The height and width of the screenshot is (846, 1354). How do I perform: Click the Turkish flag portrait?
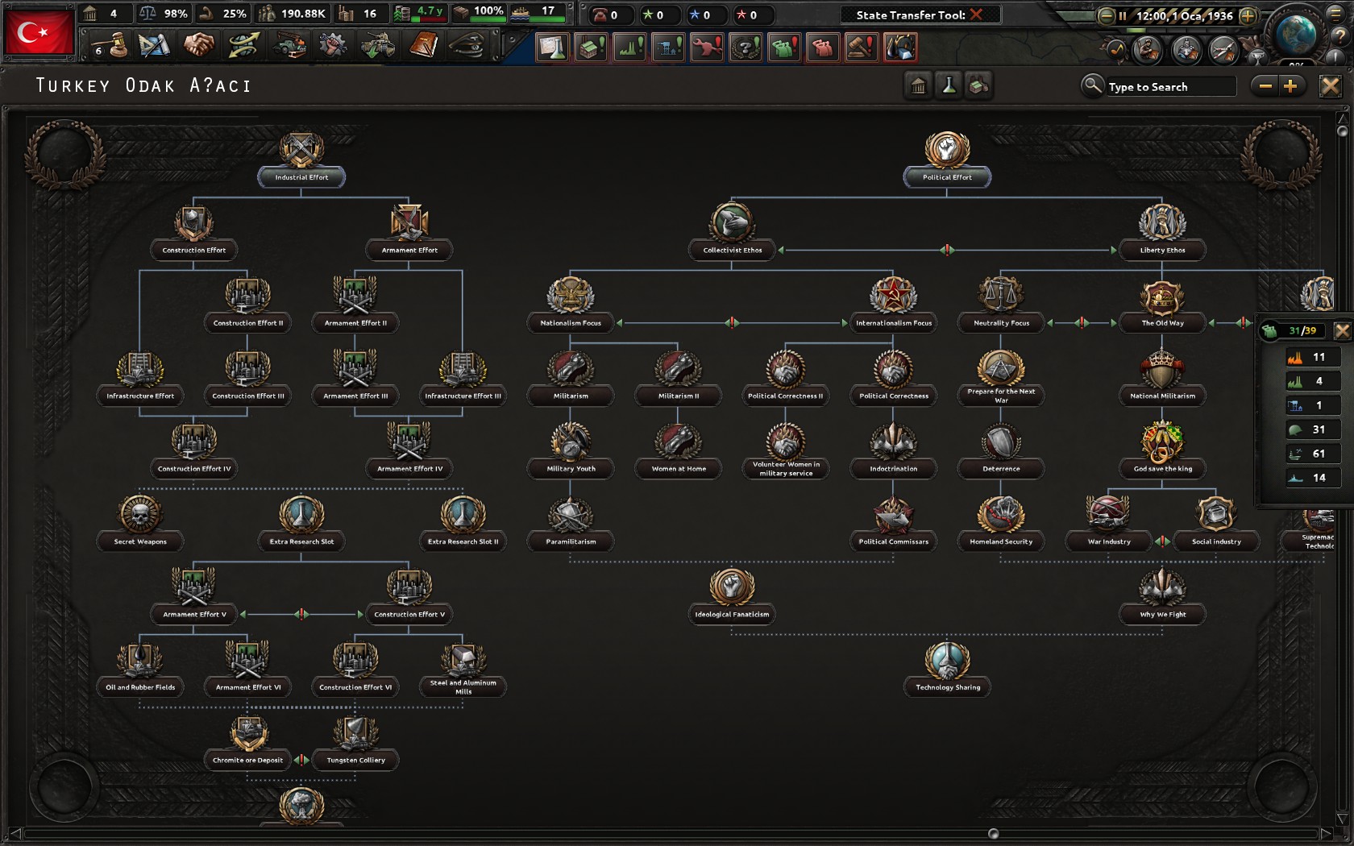click(x=39, y=32)
